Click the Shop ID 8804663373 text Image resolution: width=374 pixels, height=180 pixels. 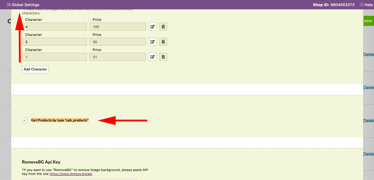(x=334, y=5)
